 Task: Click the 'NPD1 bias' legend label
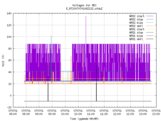tap(136, 36)
